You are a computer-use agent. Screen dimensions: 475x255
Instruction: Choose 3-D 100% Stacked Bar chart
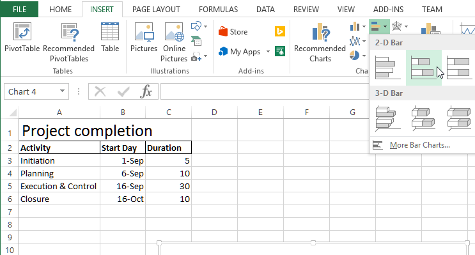click(x=459, y=118)
